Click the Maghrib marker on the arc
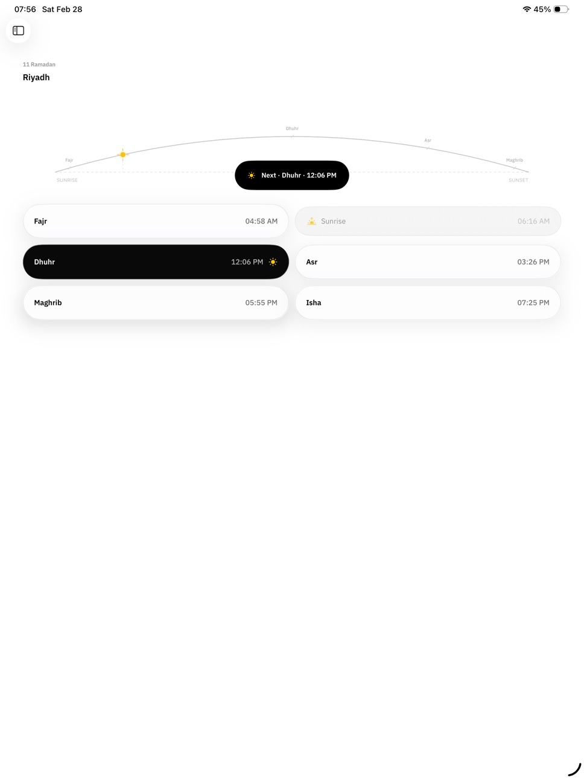The image size is (584, 779). click(515, 161)
